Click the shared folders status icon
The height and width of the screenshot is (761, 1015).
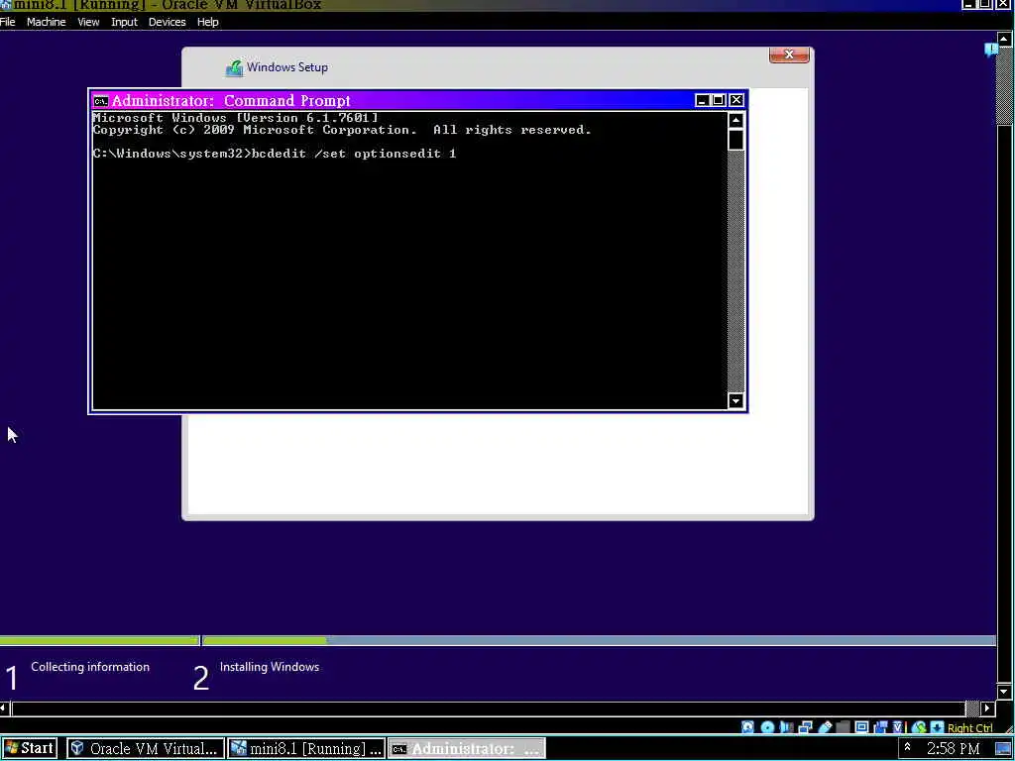[843, 727]
